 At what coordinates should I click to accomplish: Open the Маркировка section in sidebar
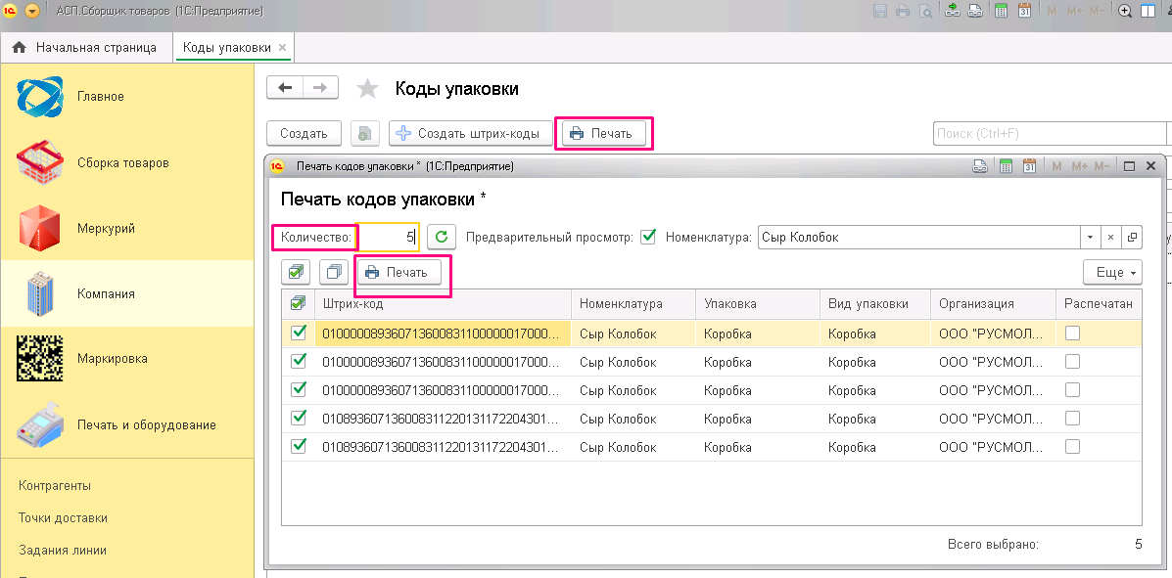[x=113, y=359]
